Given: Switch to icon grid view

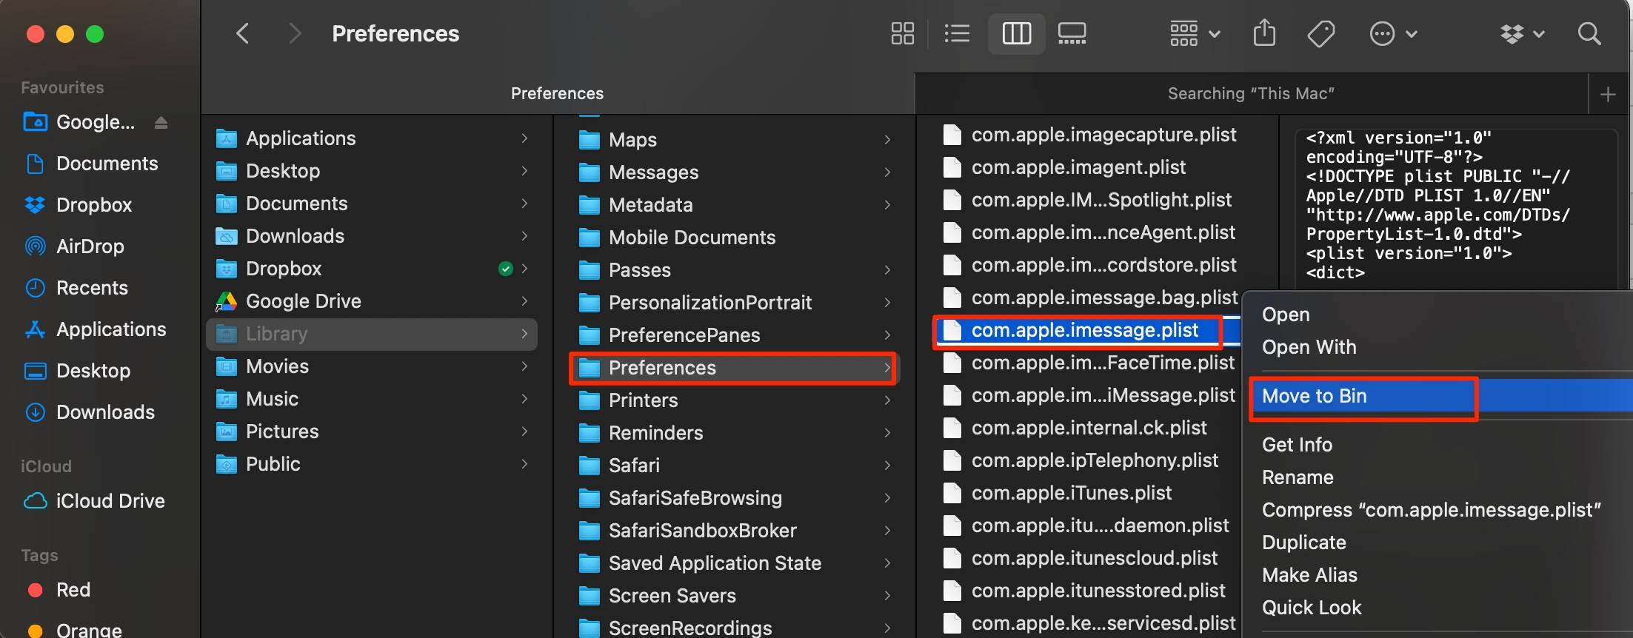Looking at the screenshot, I should (902, 33).
